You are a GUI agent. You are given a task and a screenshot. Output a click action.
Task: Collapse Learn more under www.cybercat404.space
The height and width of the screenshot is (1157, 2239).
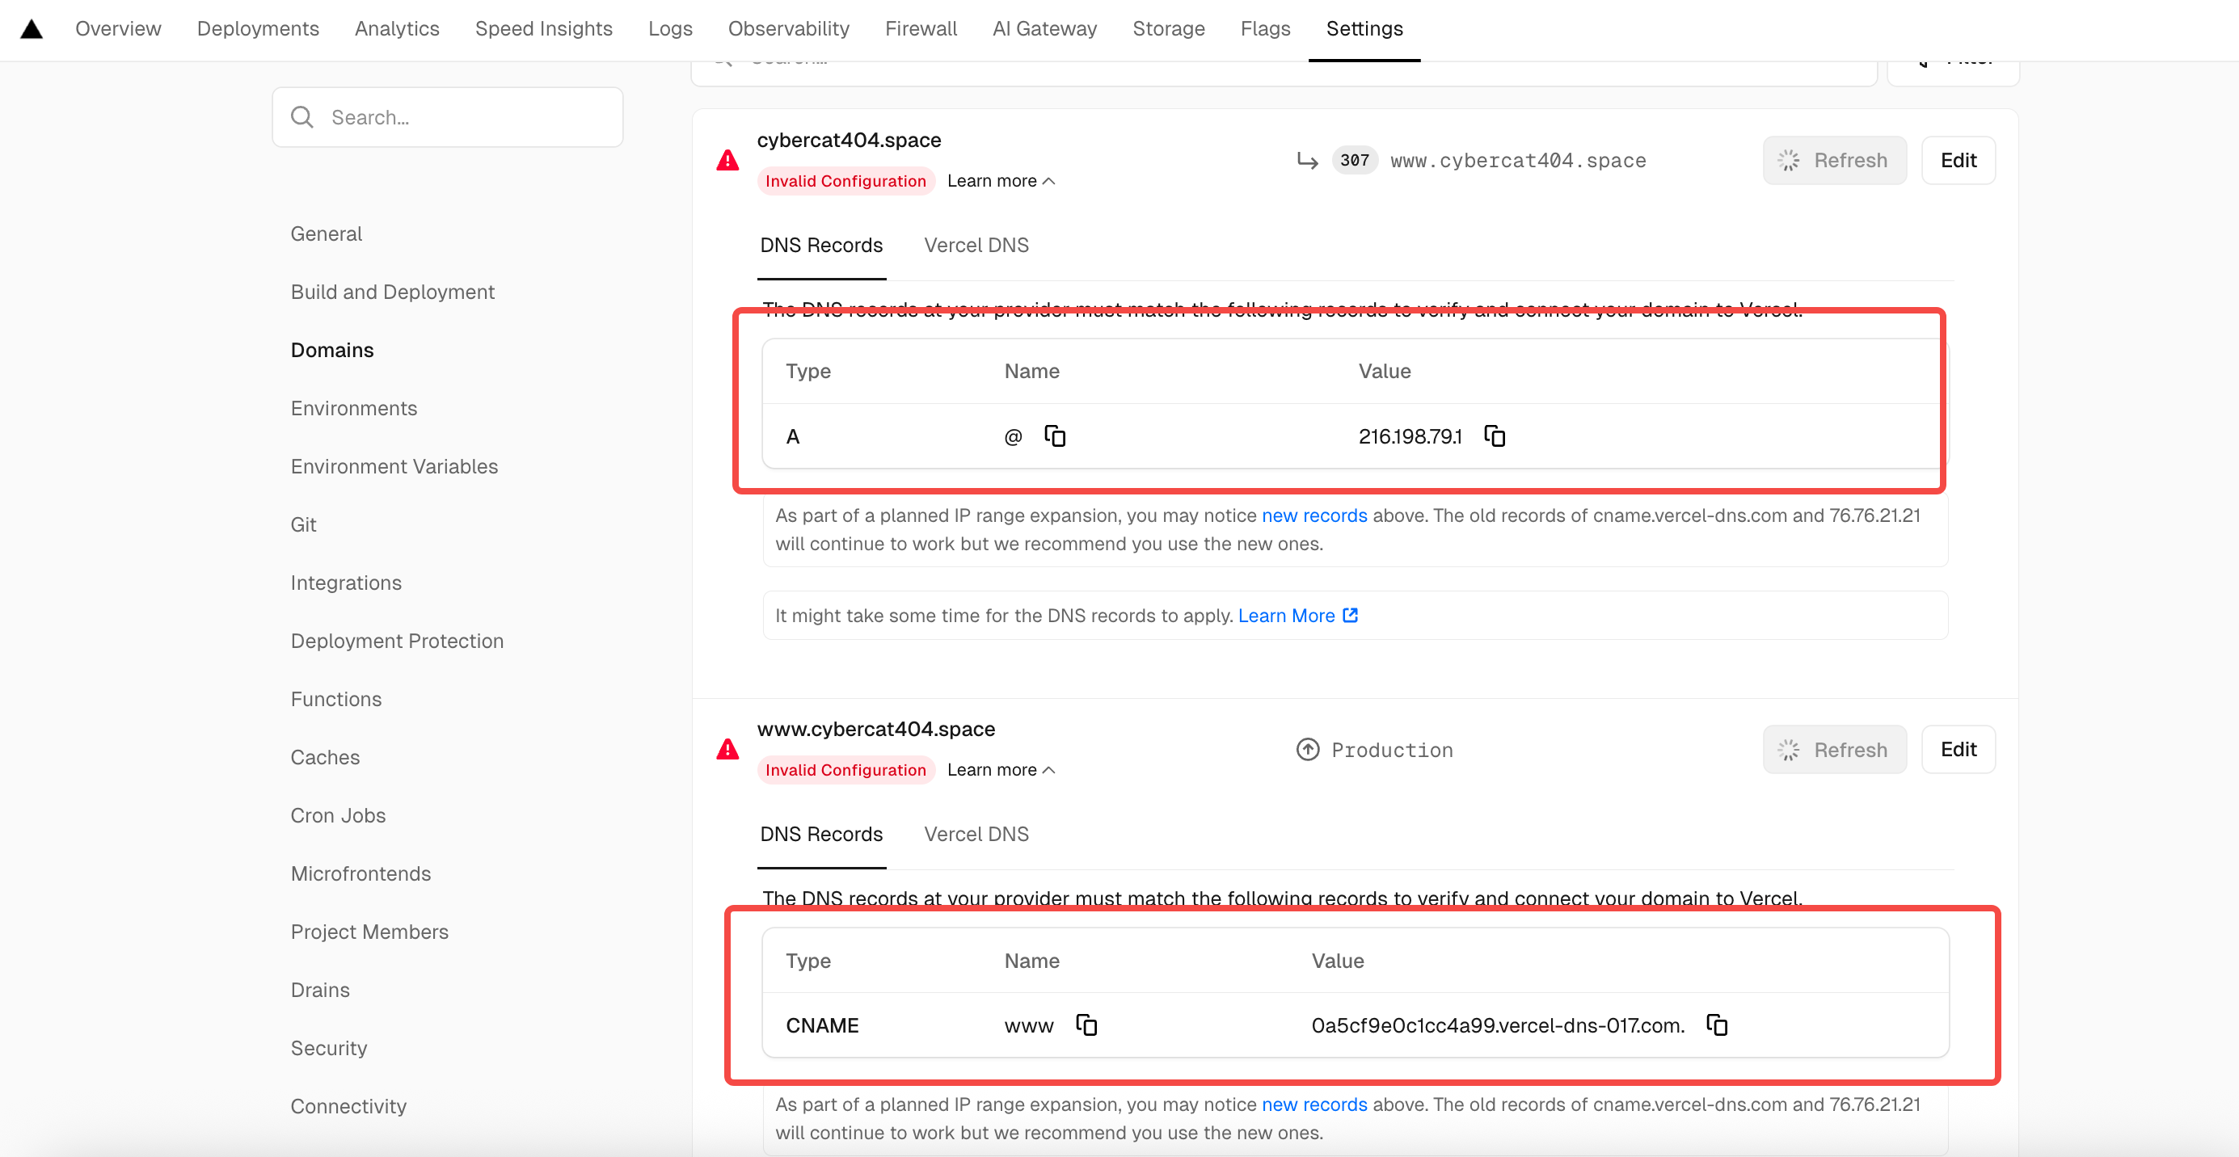click(1001, 770)
